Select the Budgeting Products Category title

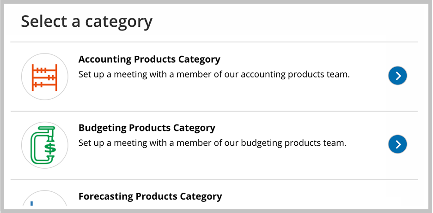(147, 128)
